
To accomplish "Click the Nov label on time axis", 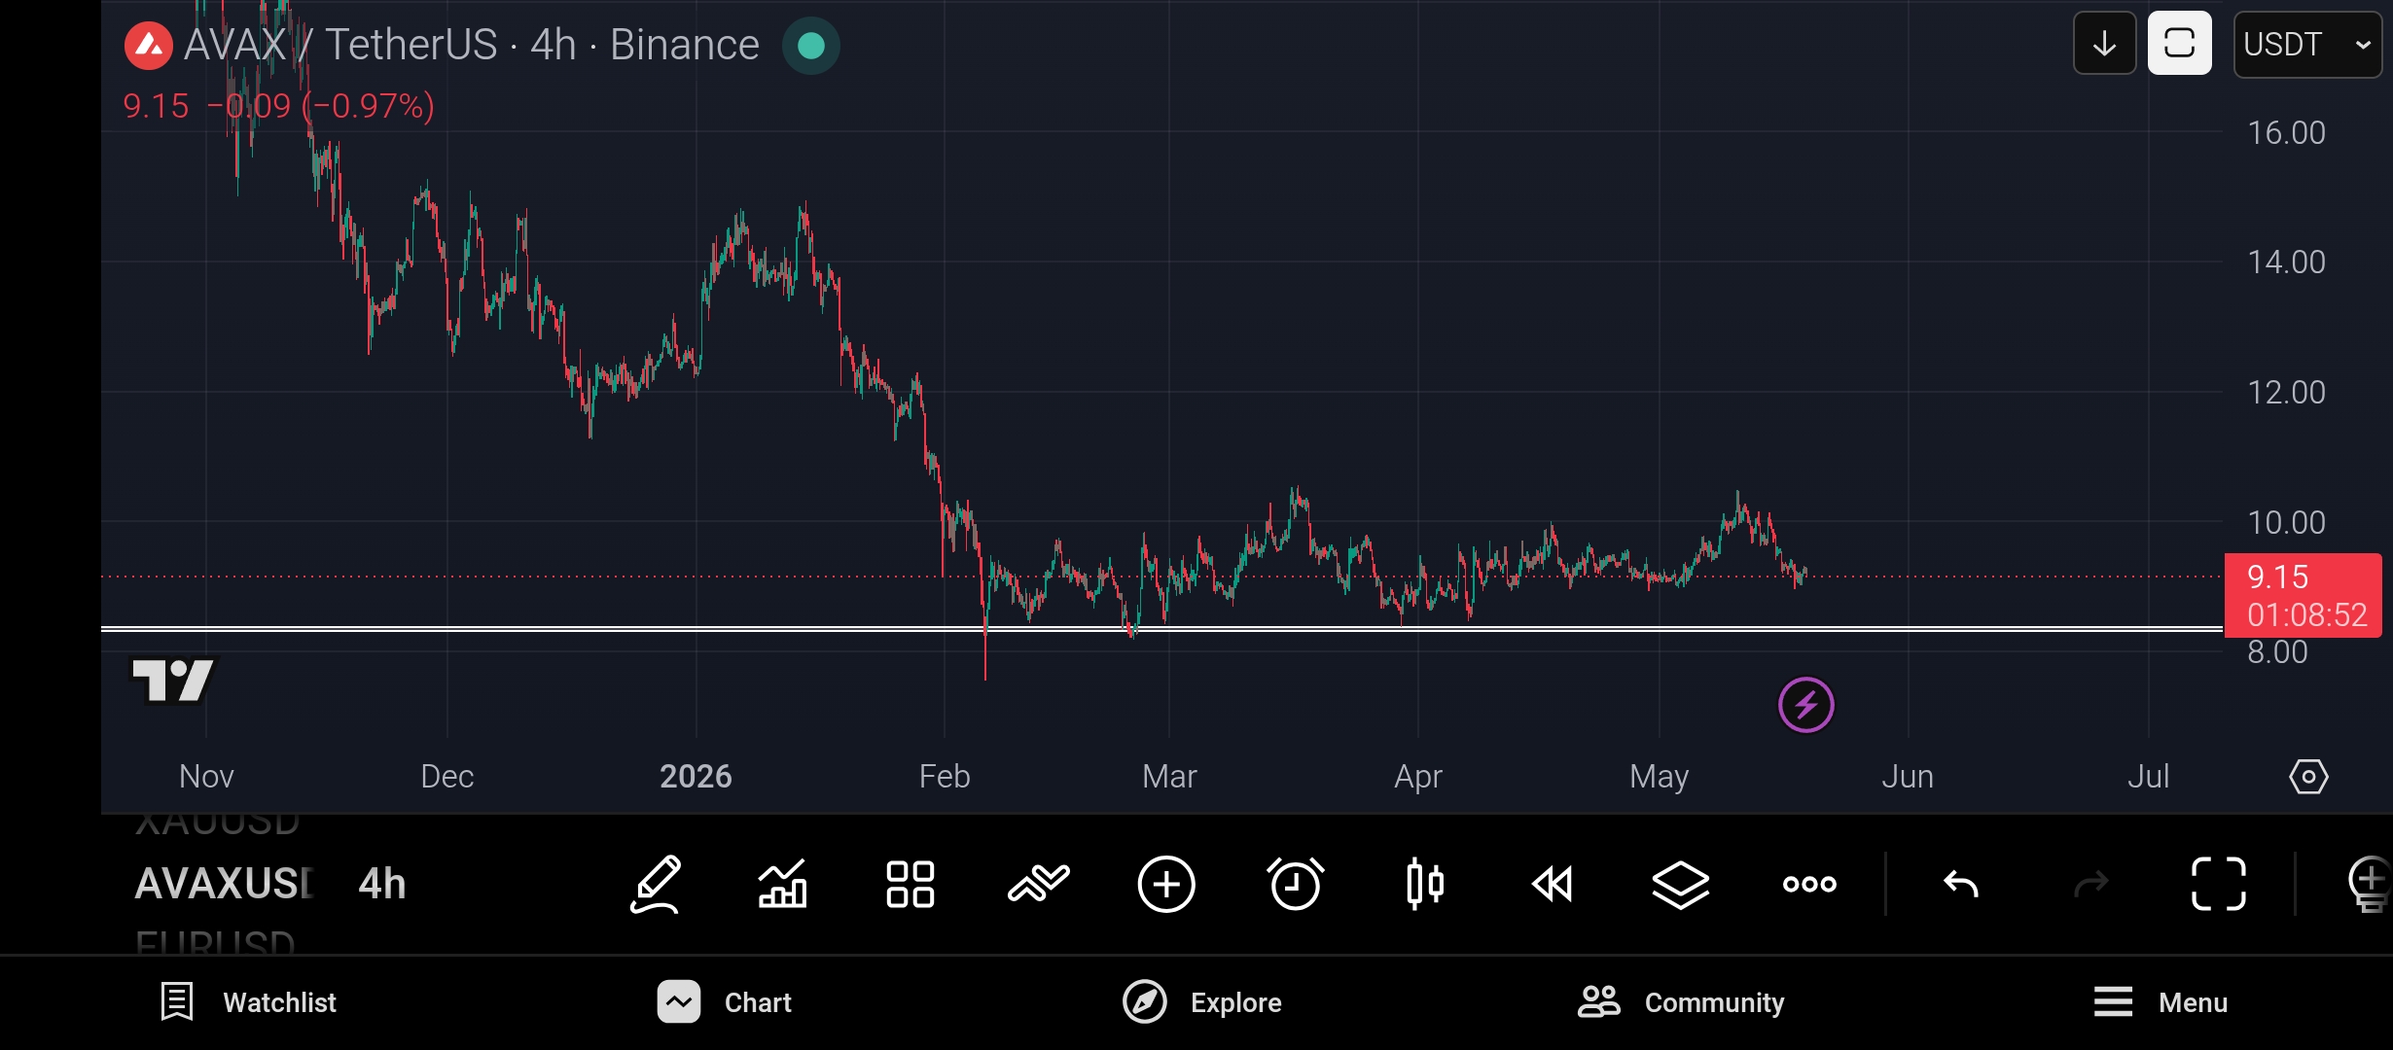I will coord(206,776).
